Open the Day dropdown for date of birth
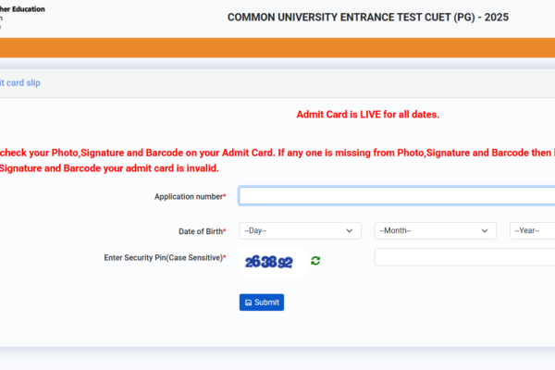This screenshot has width=555, height=370. tap(300, 231)
